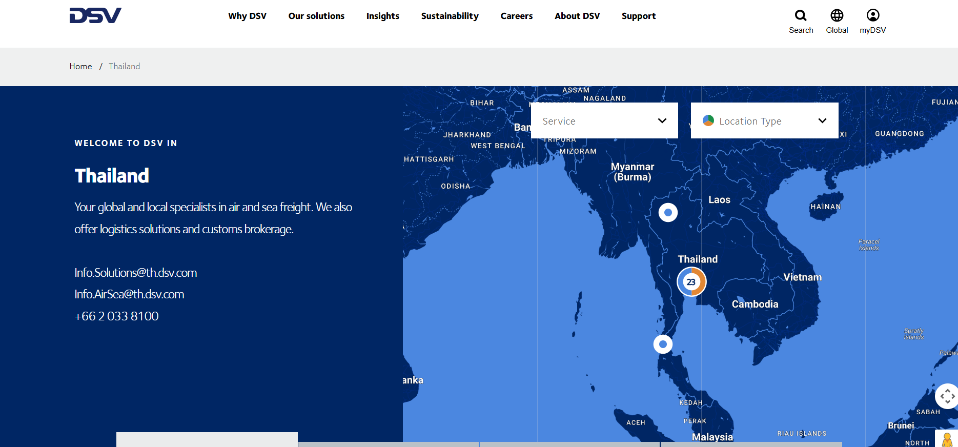The height and width of the screenshot is (447, 958).
Task: Open the Search magnifier icon
Action: click(801, 16)
